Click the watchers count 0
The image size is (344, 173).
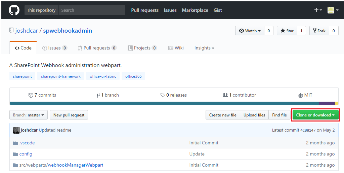pyautogui.click(x=268, y=31)
